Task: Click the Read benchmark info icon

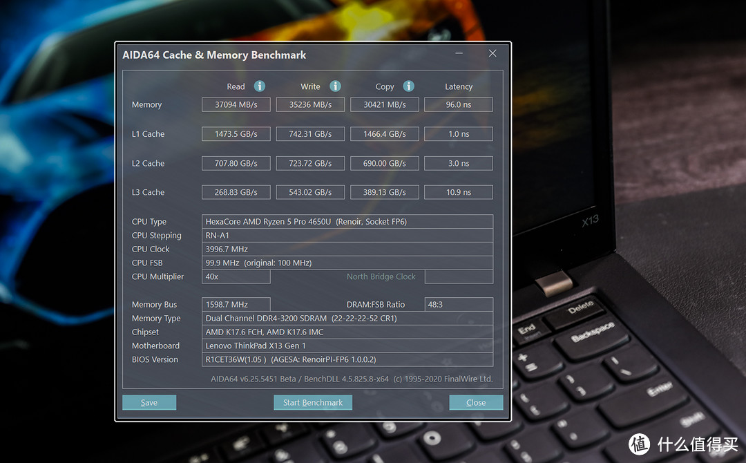Action: click(x=259, y=86)
